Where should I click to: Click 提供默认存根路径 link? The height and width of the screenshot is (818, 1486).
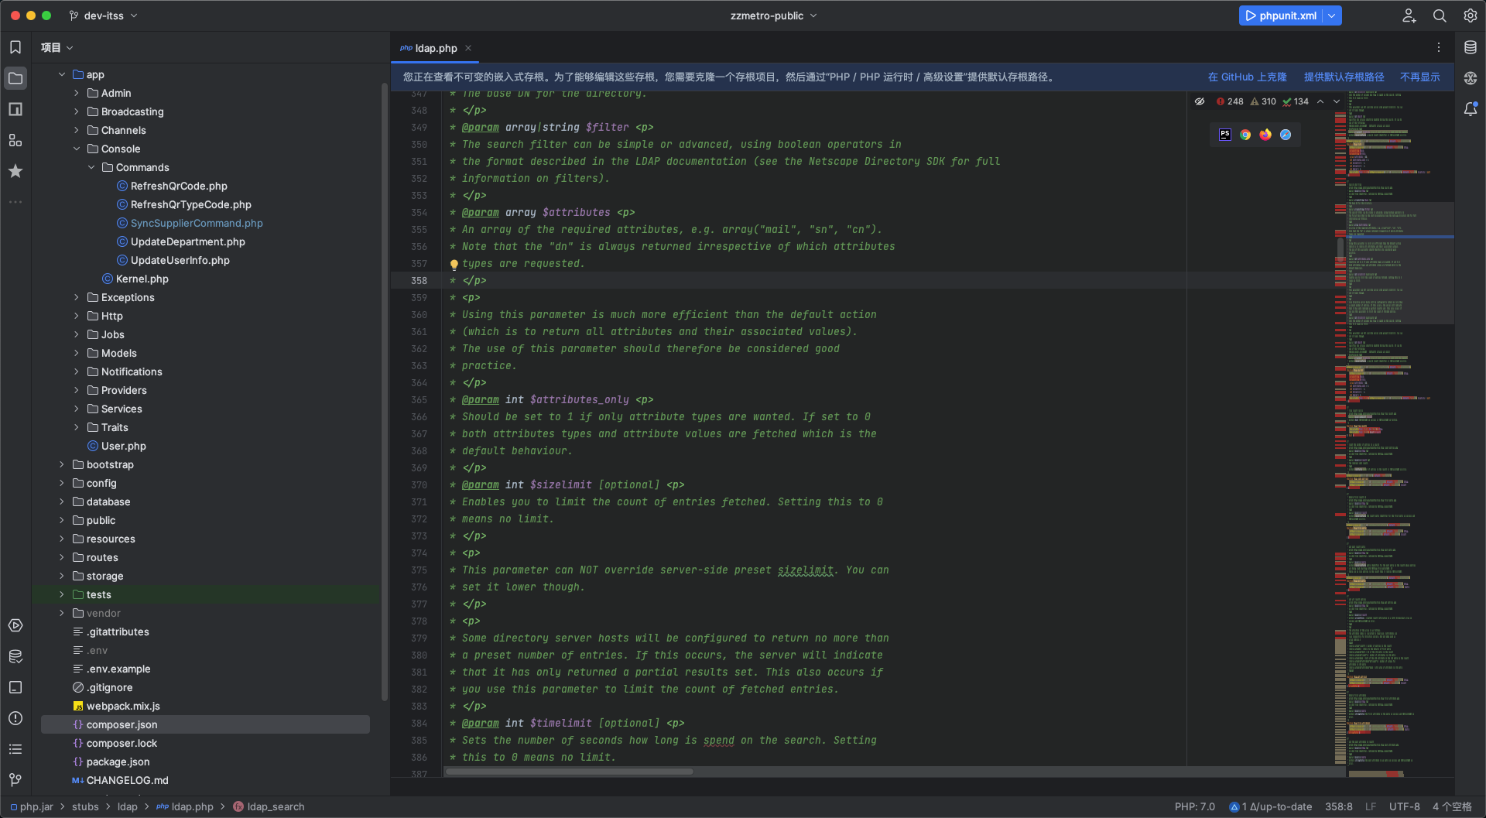1344,77
